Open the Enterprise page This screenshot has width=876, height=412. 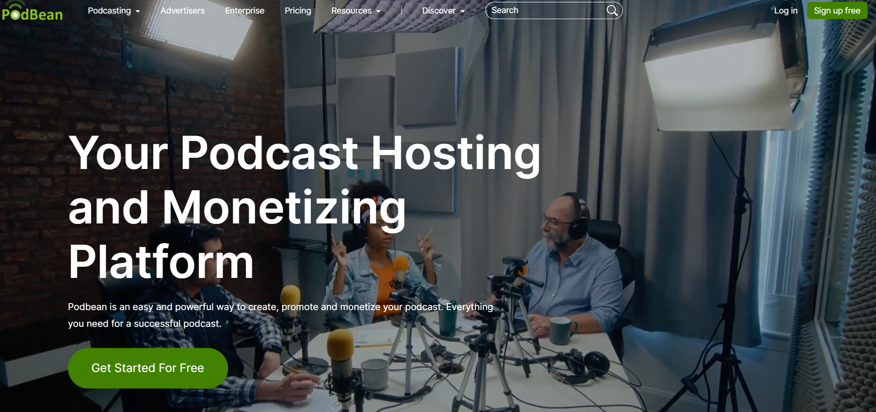[x=244, y=11]
